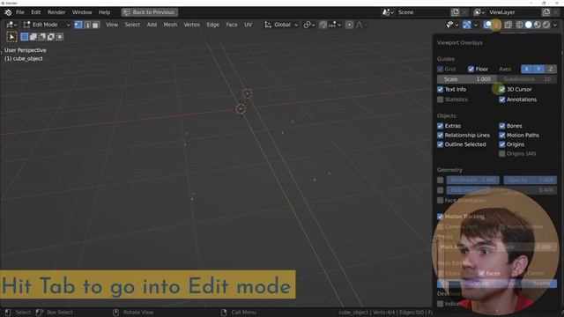
Task: Open the snapping options dropdown
Action: (x=335, y=25)
